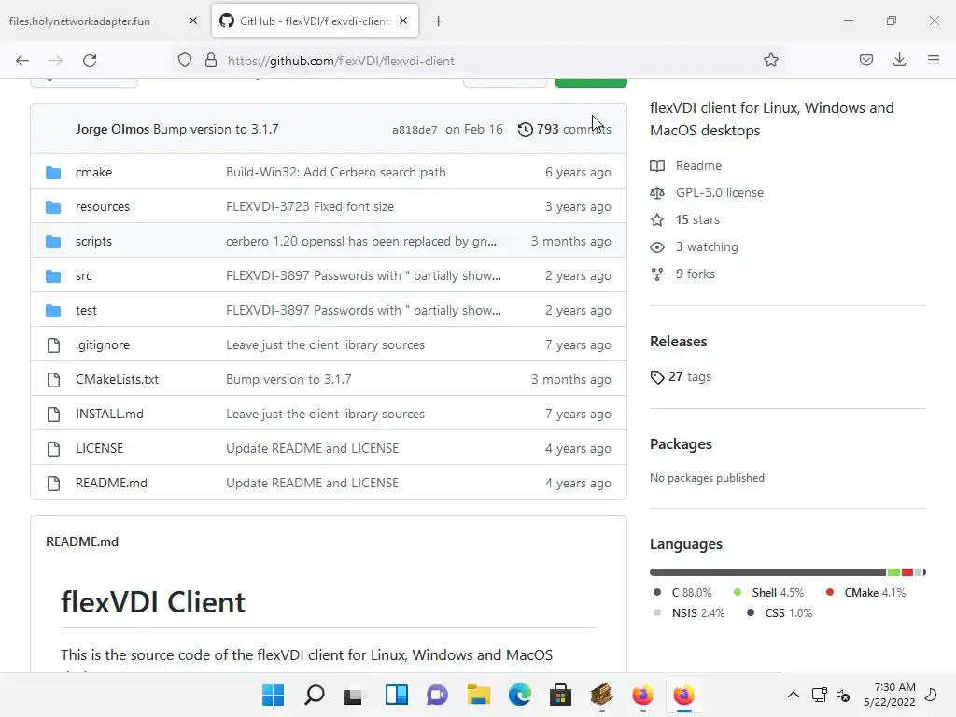Open a new tab with plus icon
Image resolution: width=956 pixels, height=717 pixels.
(x=439, y=21)
